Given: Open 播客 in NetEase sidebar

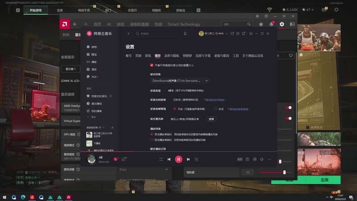Looking at the screenshot, I should tap(92, 62).
